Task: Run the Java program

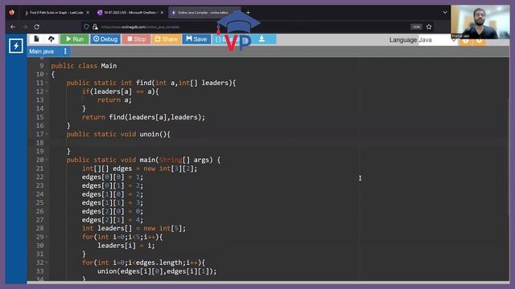Action: click(75, 39)
